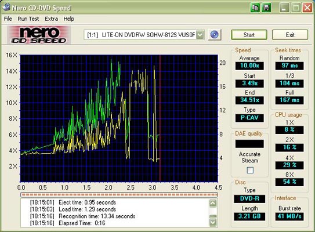Click the Exit button

[x=290, y=35]
